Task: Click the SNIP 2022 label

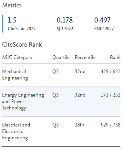Action: click(x=104, y=29)
